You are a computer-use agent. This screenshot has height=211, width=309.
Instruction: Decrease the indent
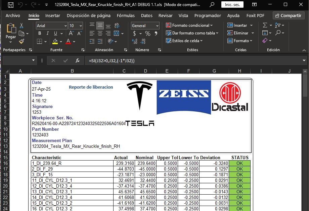92,41
